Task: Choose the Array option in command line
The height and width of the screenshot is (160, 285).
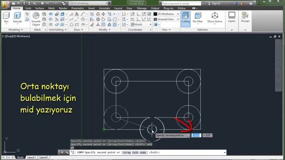Action: click(127, 152)
